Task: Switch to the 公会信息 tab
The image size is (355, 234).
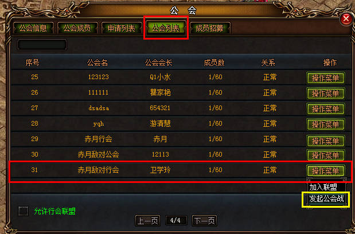Action: (x=33, y=28)
